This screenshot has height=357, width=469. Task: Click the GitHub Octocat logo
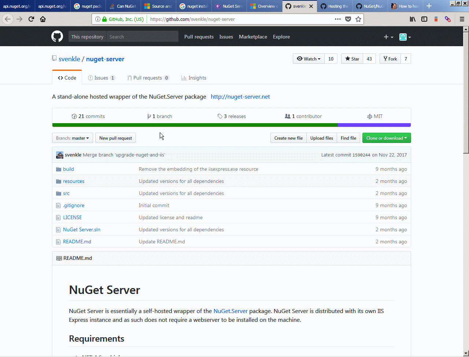[57, 37]
